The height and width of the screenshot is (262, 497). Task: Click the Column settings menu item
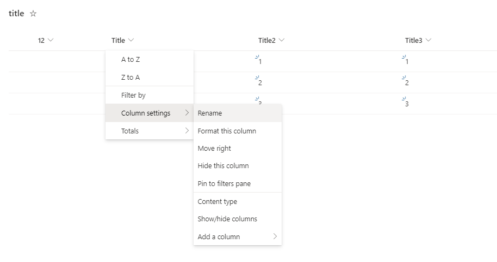146,113
